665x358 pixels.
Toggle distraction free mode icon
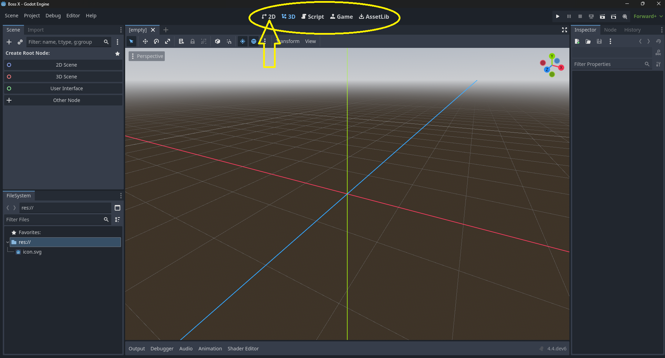coord(565,30)
